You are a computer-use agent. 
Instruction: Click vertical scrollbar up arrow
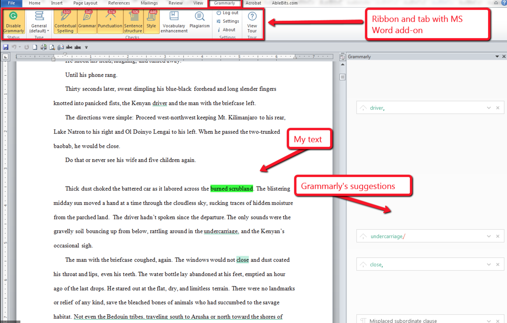pyautogui.click(x=343, y=64)
